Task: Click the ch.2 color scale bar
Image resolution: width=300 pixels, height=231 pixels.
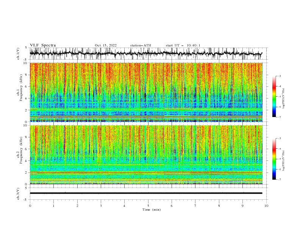Action: click(x=274, y=159)
